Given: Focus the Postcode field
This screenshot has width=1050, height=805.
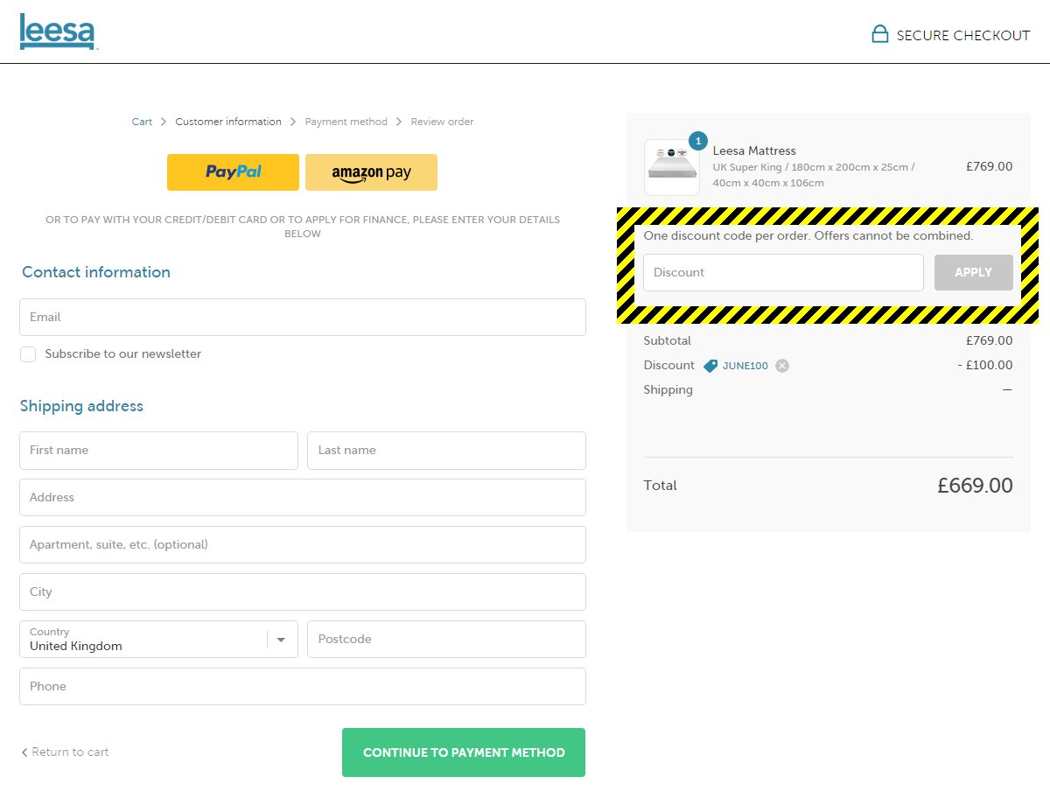Looking at the screenshot, I should 446,639.
